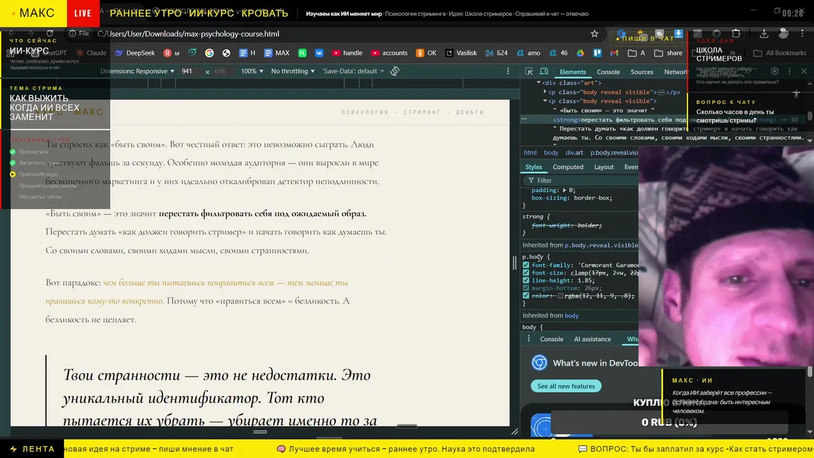
Task: Open the No throttling dropdown
Action: point(293,71)
